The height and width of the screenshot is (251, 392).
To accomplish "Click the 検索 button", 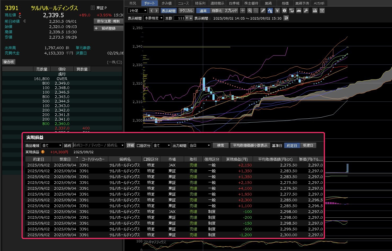I will (x=221, y=146).
